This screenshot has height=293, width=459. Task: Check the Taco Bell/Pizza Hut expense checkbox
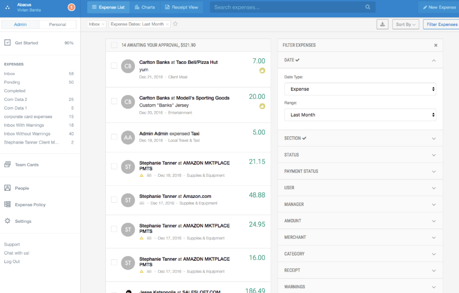[x=114, y=66]
